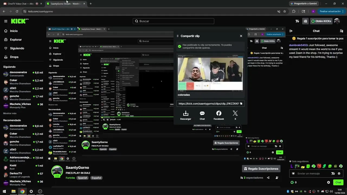Open chat settings gear icon

click(x=329, y=183)
